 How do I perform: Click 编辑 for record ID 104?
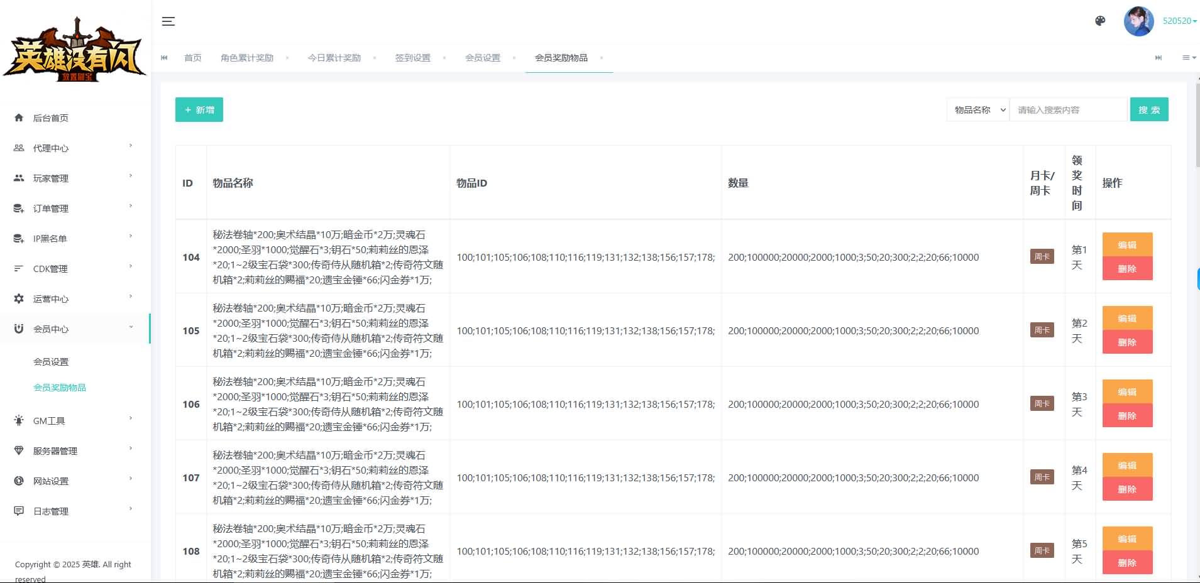[x=1126, y=245]
